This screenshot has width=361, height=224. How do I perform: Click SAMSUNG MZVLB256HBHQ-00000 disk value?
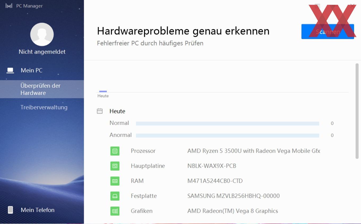pyautogui.click(x=234, y=196)
